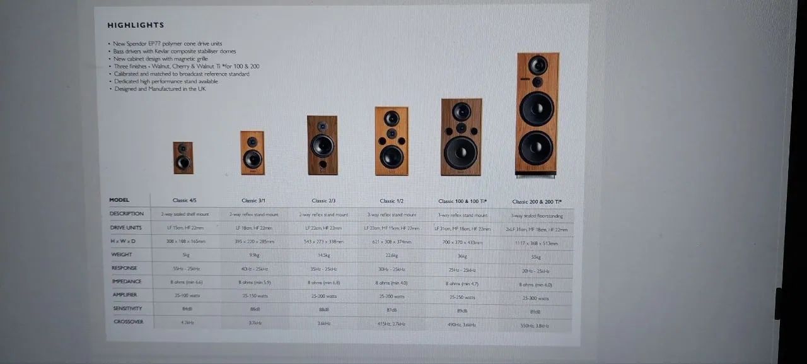Click the SENSITIVITY row label
The height and width of the screenshot is (364, 807).
click(x=127, y=308)
